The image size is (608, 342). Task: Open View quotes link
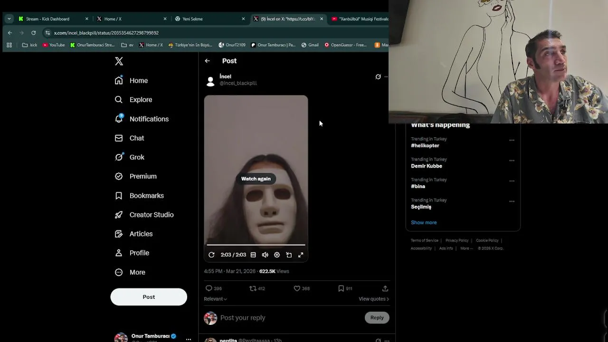(374, 299)
